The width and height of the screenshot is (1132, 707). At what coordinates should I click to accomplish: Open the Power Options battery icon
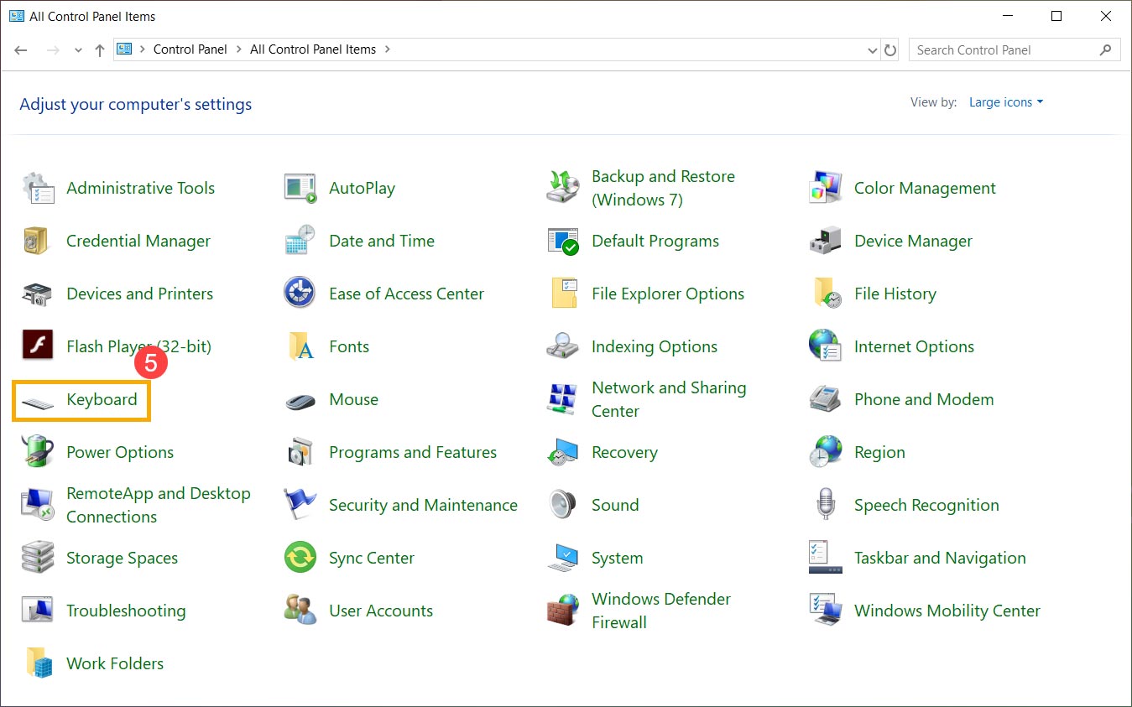(38, 452)
